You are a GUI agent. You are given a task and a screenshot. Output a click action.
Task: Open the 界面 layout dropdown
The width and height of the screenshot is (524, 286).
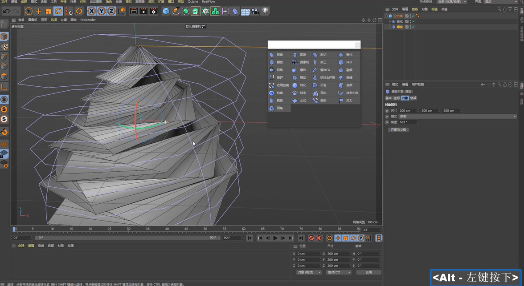500,2
